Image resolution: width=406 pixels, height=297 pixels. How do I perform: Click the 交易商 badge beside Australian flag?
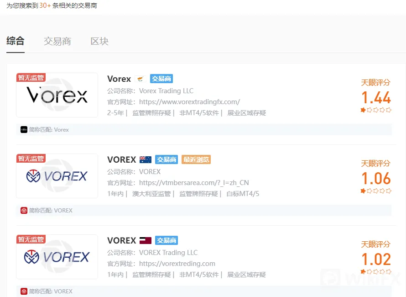point(167,159)
